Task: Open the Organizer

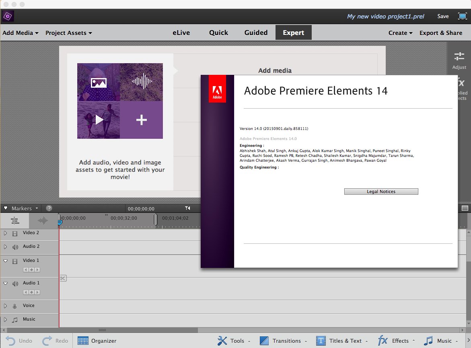Action: [97, 341]
